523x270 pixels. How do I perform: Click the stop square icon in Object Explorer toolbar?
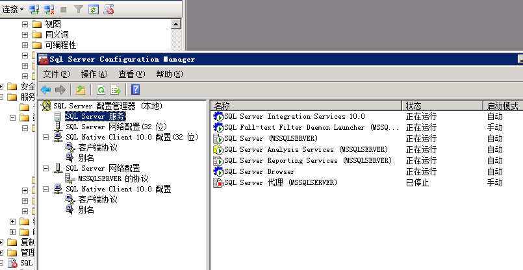point(64,10)
